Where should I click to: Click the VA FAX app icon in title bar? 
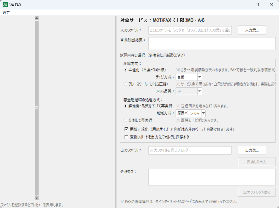point(5,5)
